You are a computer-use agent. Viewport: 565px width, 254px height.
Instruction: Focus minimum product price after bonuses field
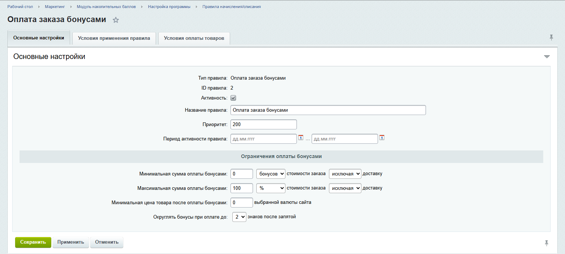pyautogui.click(x=242, y=202)
